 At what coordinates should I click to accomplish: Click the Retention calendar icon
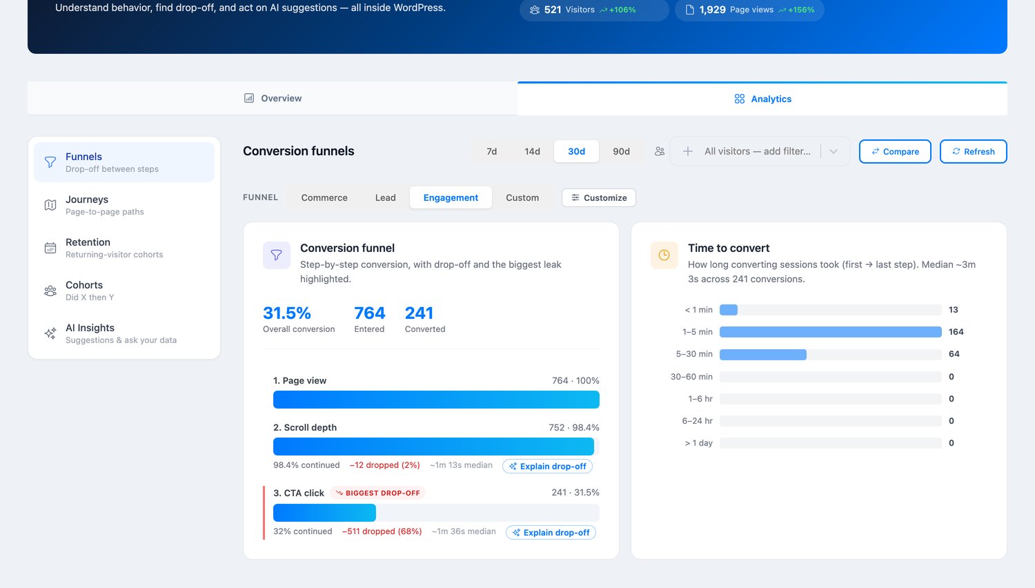coord(50,248)
